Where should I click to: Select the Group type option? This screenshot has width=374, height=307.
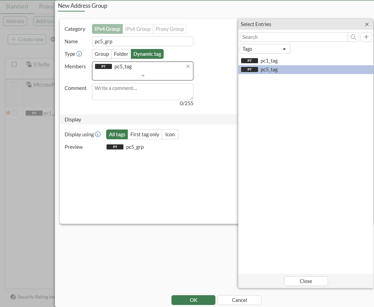click(x=102, y=54)
